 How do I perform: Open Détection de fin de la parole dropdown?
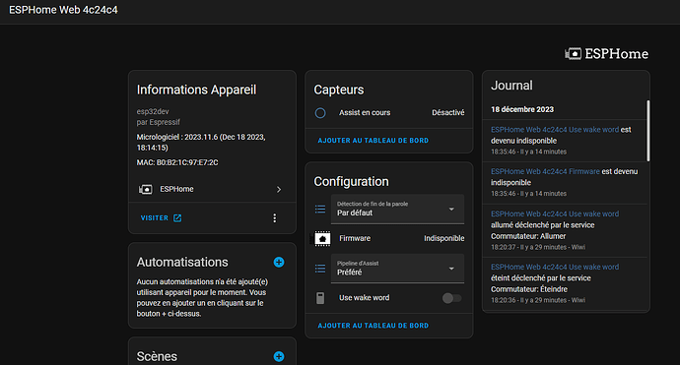pos(397,210)
